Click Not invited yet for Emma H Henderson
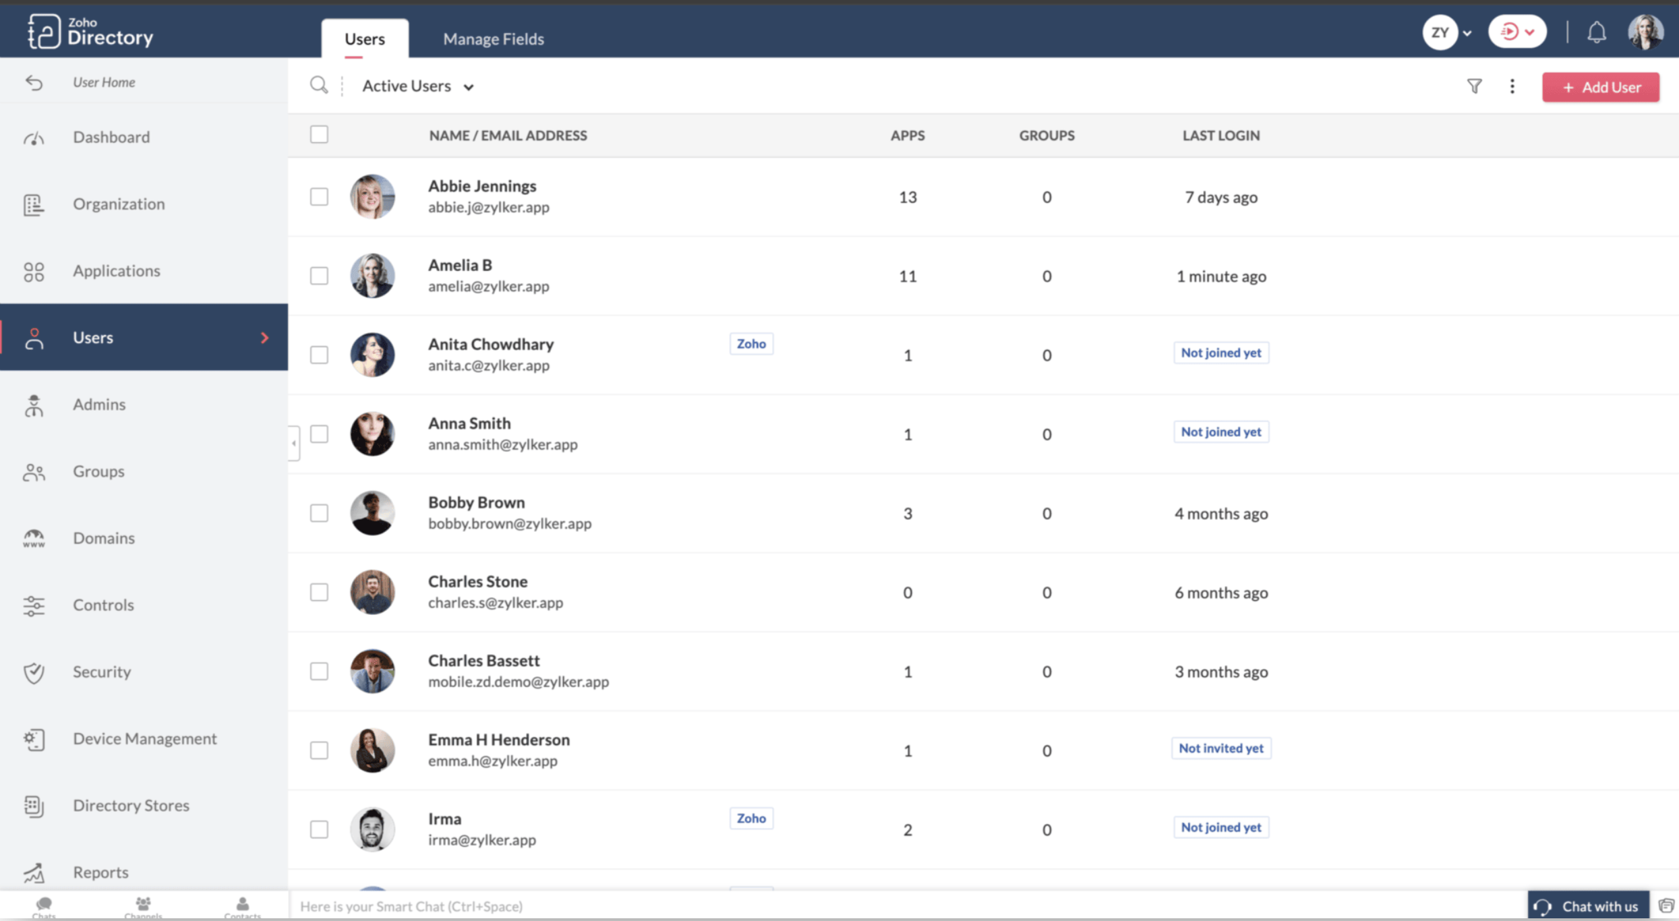1679x921 pixels. tap(1220, 748)
